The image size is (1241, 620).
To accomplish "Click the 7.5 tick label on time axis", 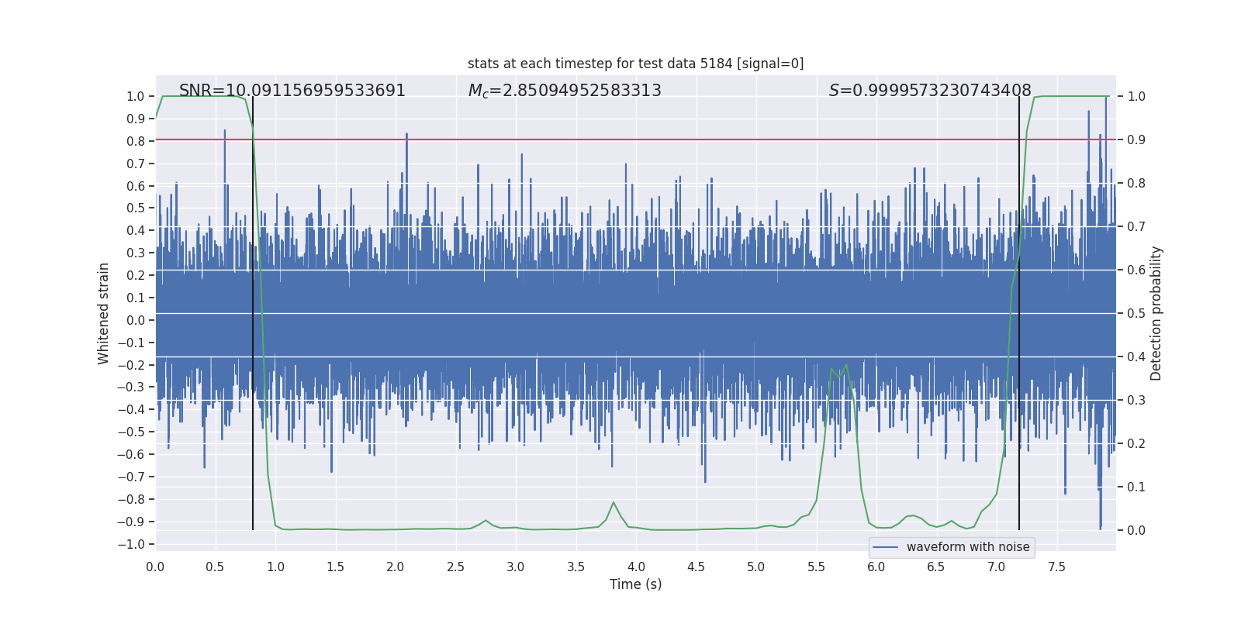I will 1056,567.
